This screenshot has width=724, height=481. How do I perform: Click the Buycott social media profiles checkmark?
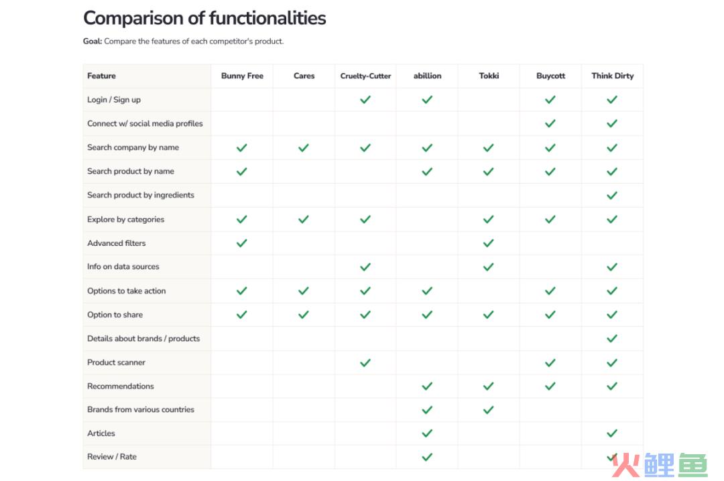tap(550, 123)
